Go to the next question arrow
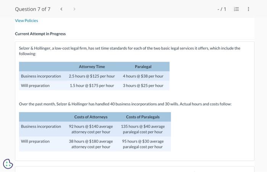The height and width of the screenshot is (172, 267). point(74,9)
